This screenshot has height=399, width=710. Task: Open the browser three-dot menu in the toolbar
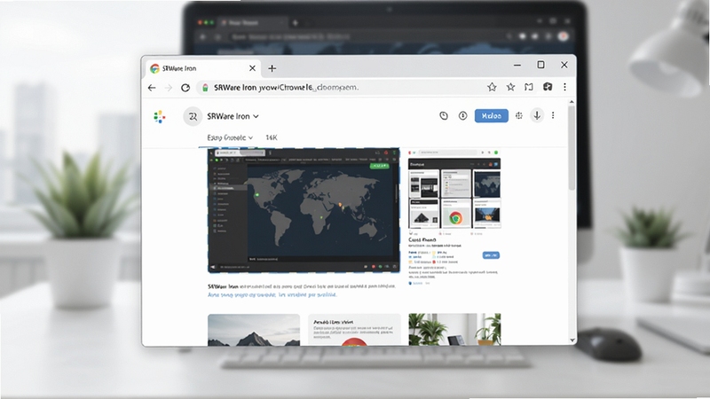pos(564,87)
